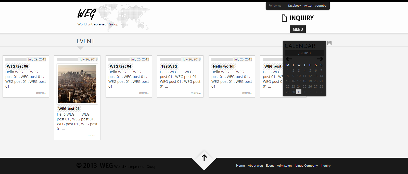
Task: Click the calendar grid icon
Action: 329,43
